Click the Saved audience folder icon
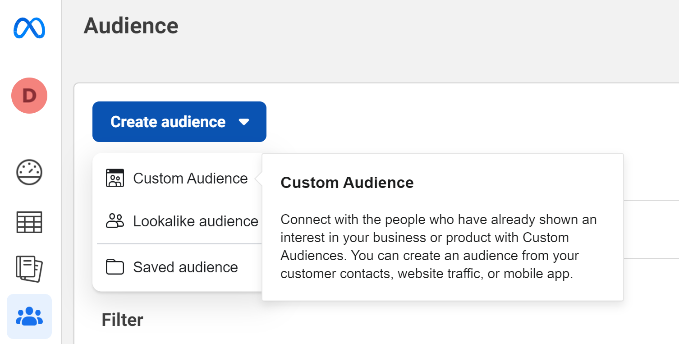 (x=115, y=266)
